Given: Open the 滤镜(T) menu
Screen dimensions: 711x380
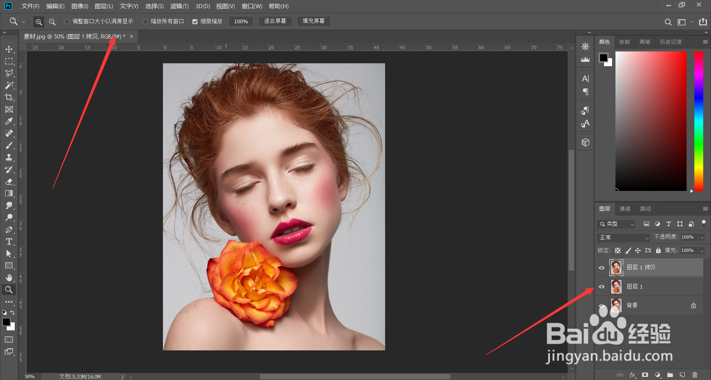Looking at the screenshot, I should (179, 6).
